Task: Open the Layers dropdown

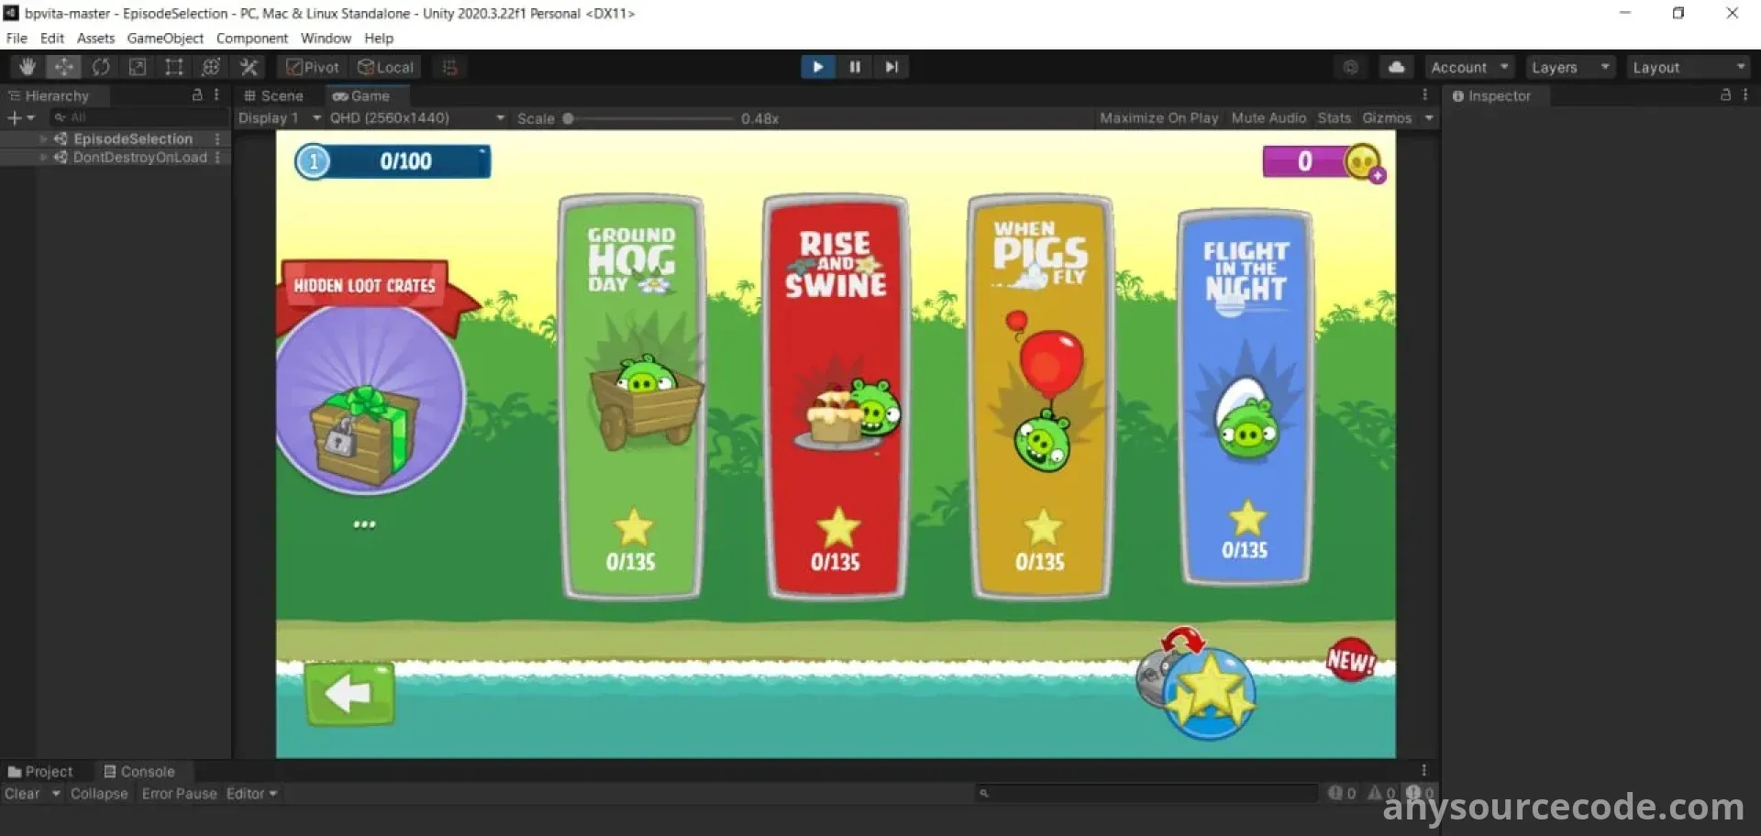Action: coord(1569,67)
